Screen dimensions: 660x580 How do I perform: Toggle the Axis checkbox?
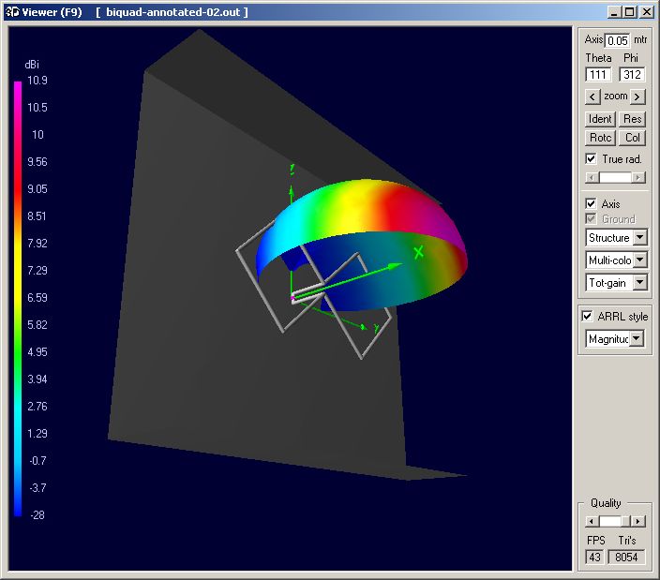[591, 203]
